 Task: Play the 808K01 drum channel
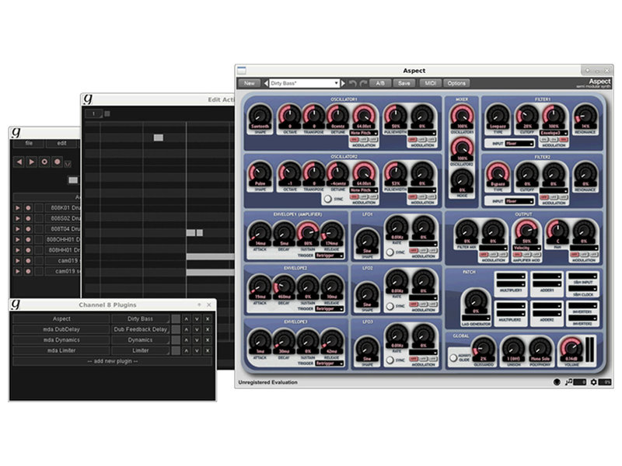[18, 208]
